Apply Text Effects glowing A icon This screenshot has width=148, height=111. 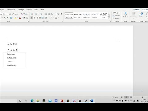(x=11, y=18)
